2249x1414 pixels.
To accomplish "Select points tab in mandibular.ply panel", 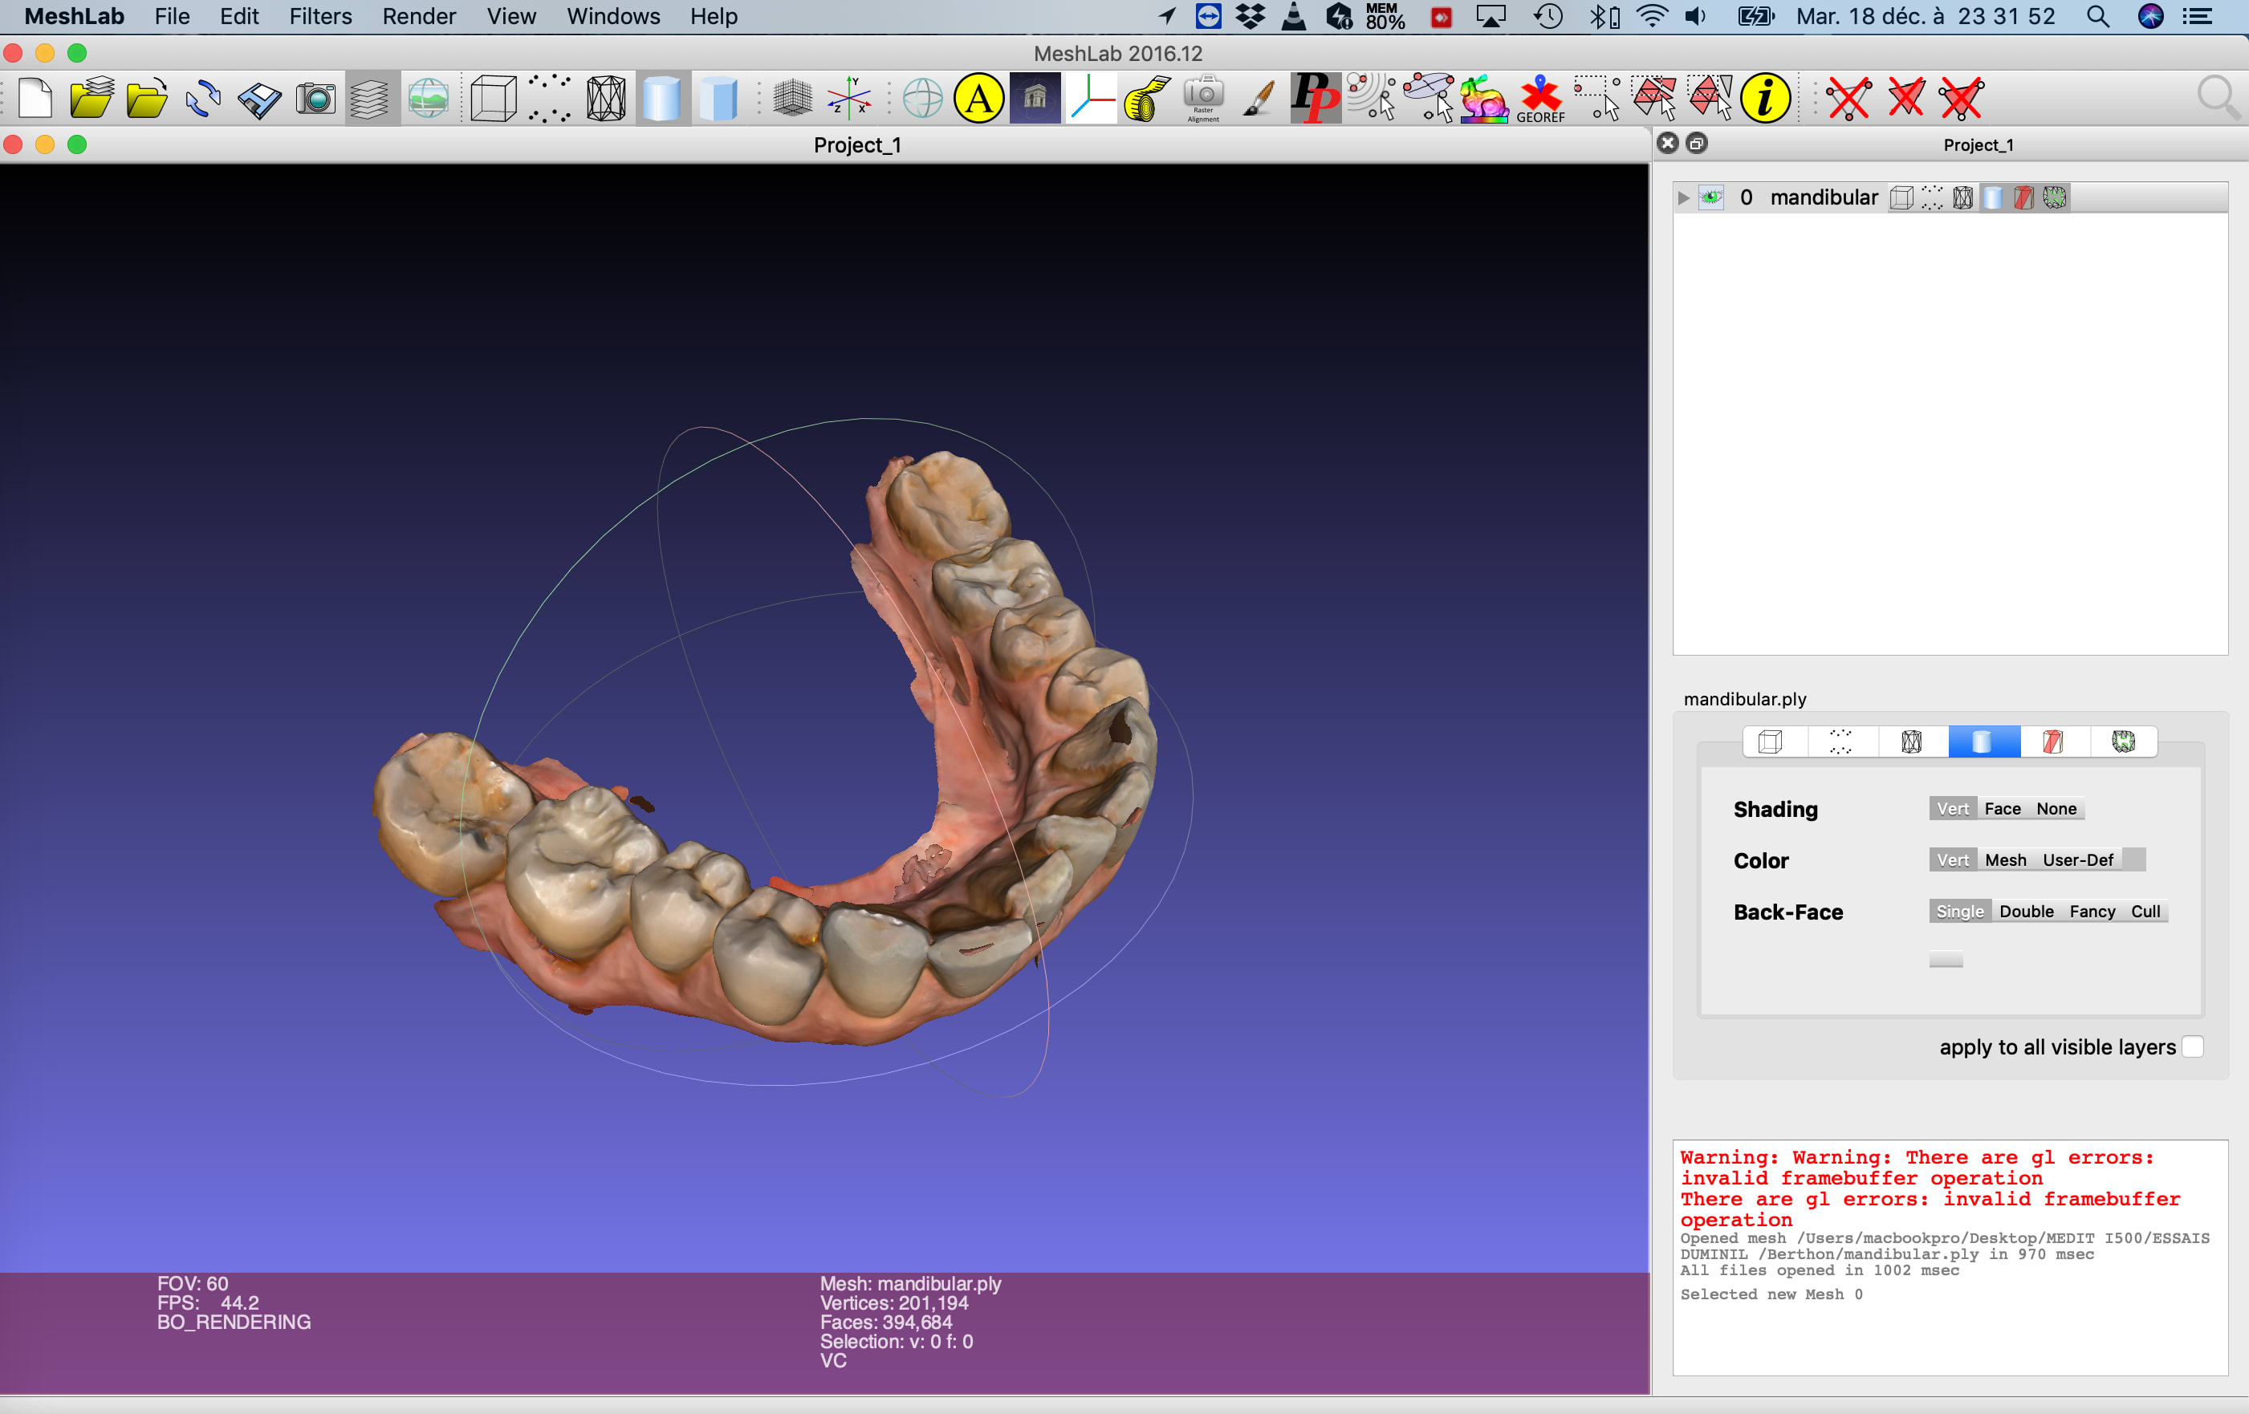I will click(x=1840, y=742).
